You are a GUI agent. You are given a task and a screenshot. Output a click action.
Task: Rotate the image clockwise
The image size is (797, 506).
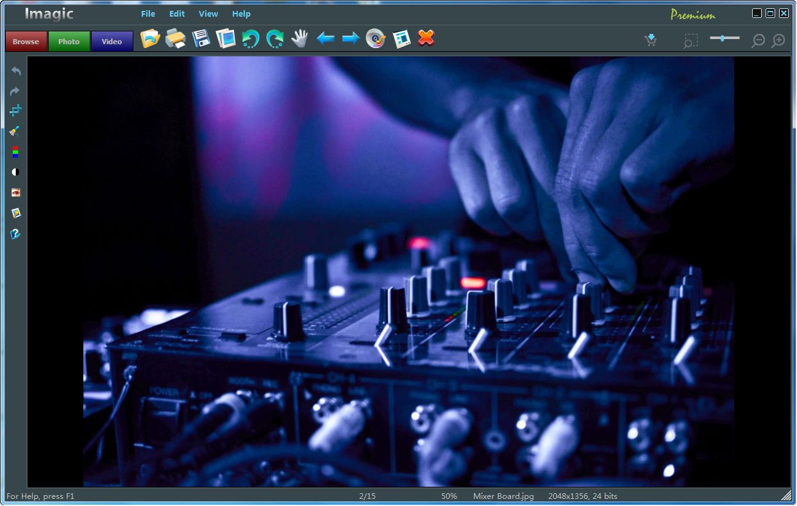click(x=275, y=39)
